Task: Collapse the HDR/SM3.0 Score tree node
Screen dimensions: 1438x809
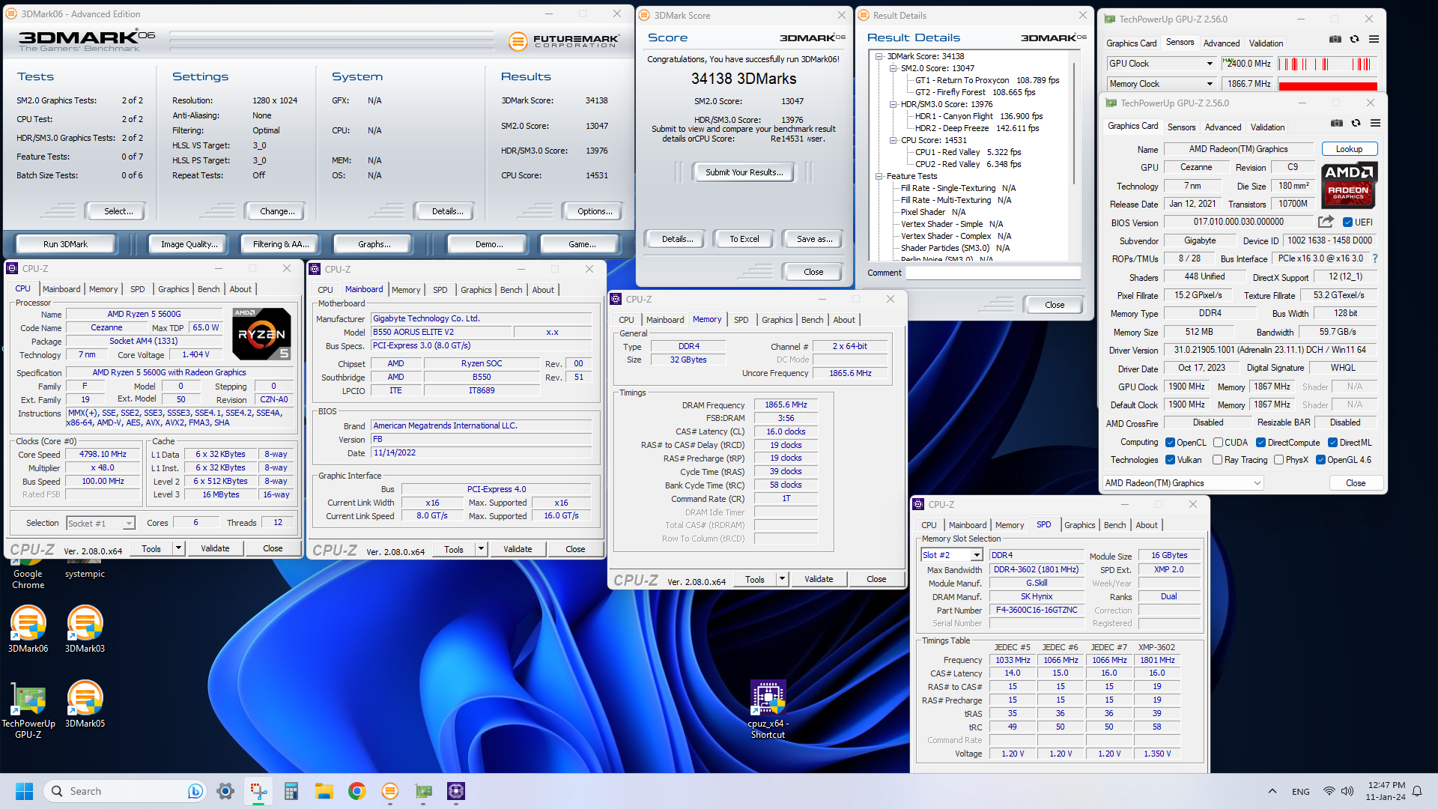Action: coord(893,104)
